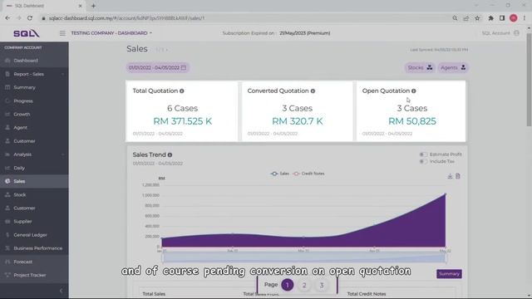Click the Agents filter button

coord(453,68)
